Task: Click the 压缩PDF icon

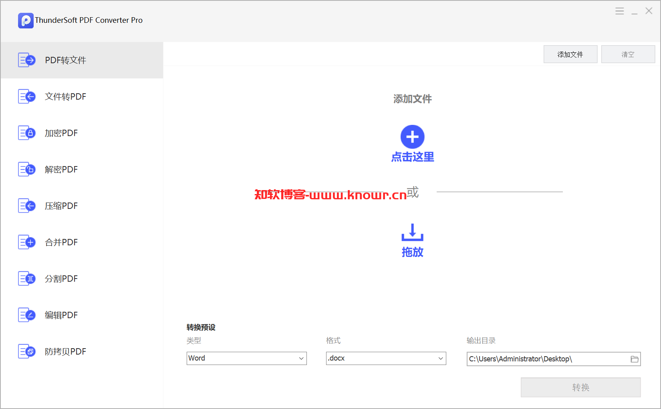Action: 27,206
